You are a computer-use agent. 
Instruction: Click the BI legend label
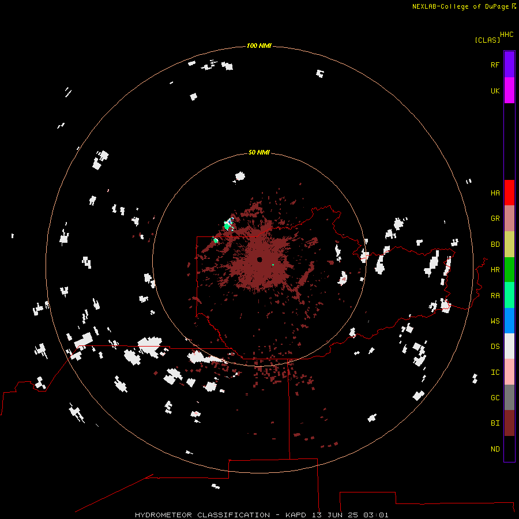[495, 423]
